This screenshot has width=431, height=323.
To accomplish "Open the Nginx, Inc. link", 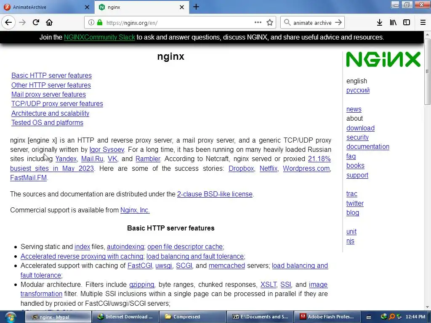I will [135, 210].
